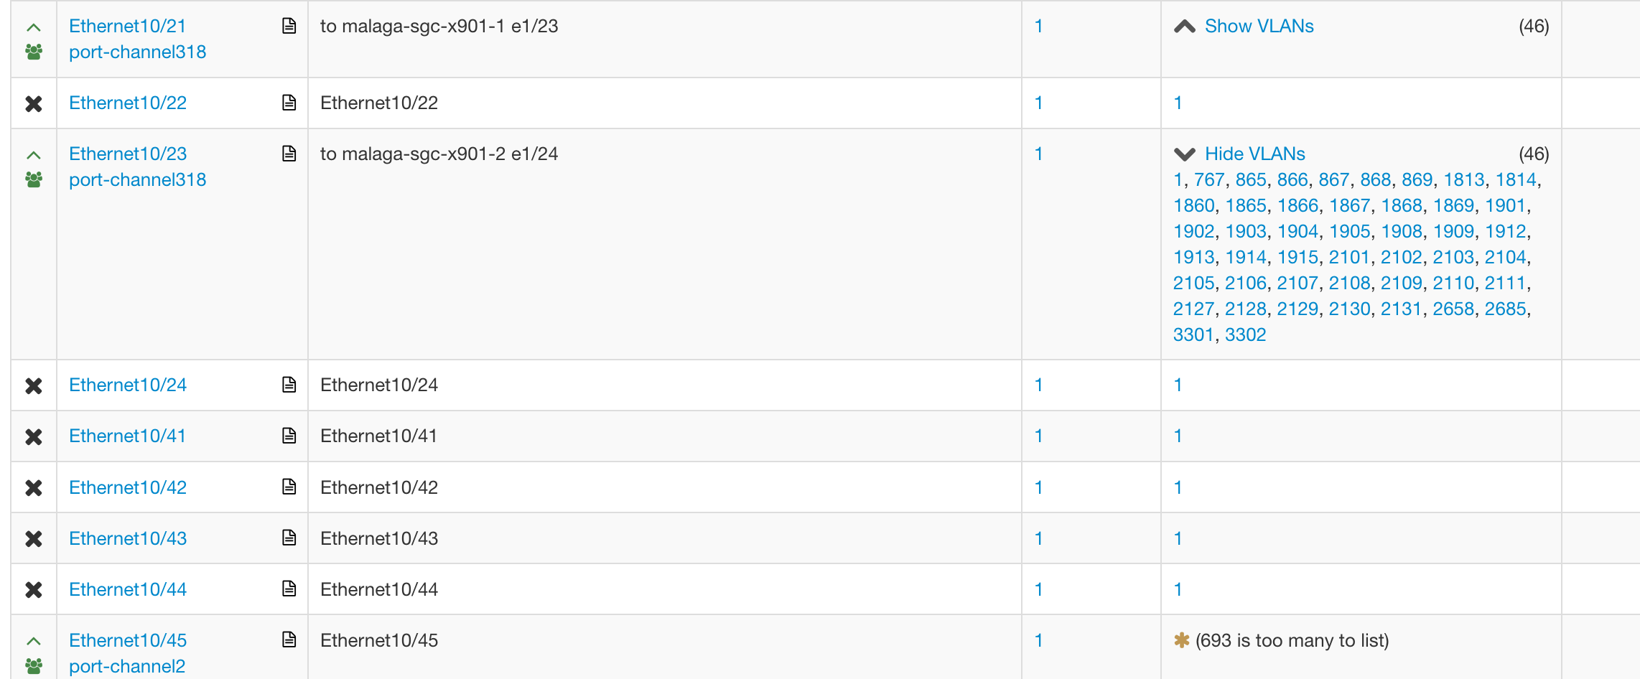
Task: Click the asterisk icon on the Ethernet10/45 row
Action: 1182,640
